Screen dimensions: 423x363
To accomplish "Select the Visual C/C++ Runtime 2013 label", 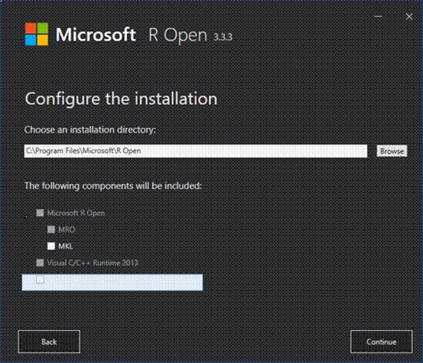I will pyautogui.click(x=93, y=263).
